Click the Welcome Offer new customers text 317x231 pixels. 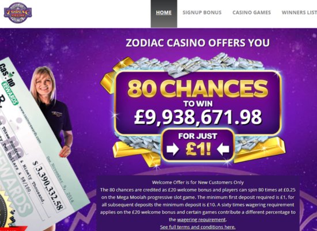198,182
